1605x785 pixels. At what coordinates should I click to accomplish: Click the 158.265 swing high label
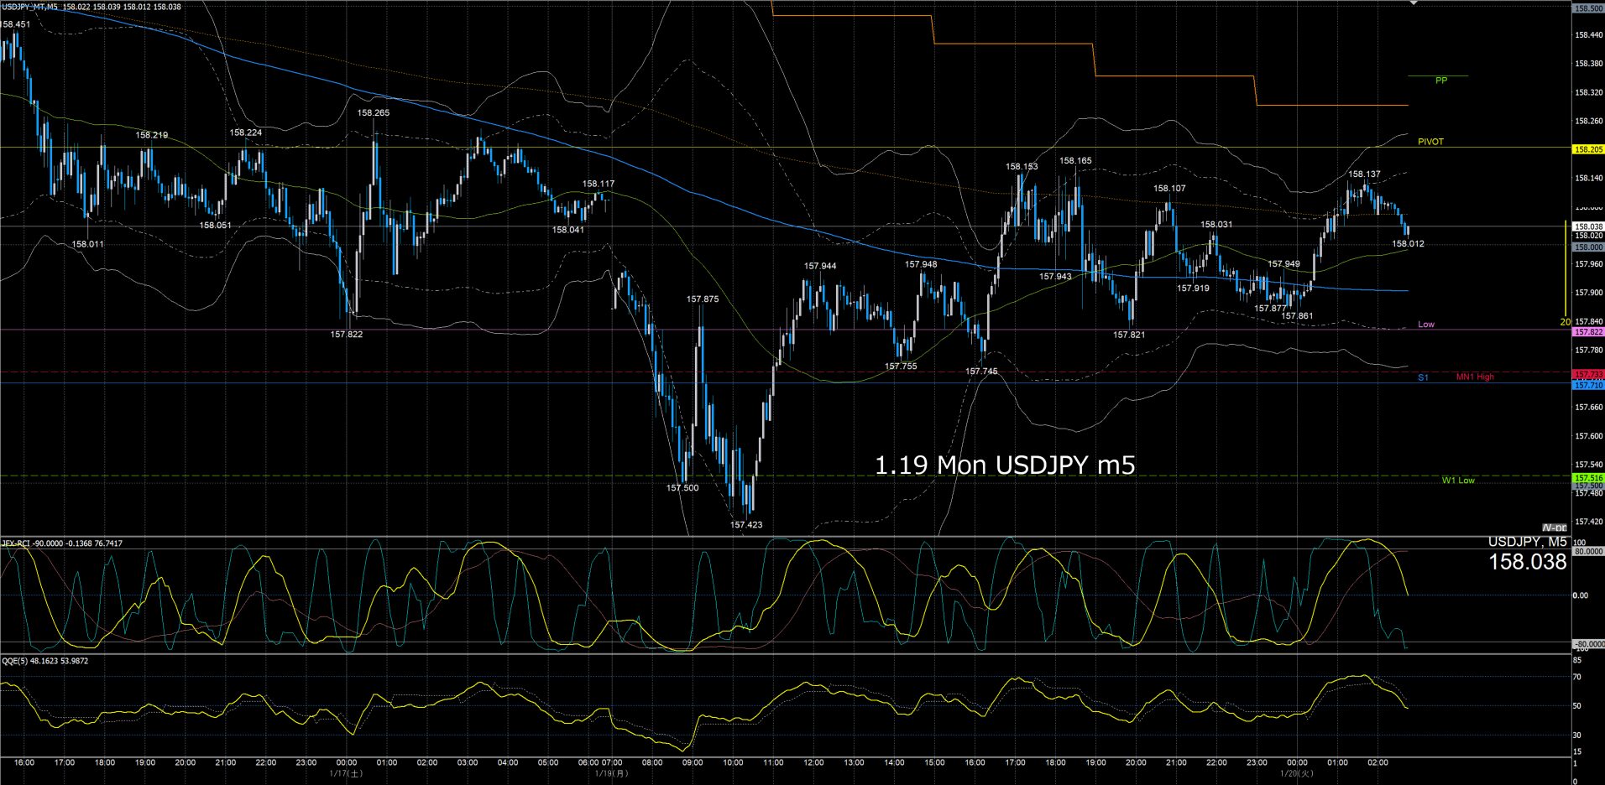373,112
